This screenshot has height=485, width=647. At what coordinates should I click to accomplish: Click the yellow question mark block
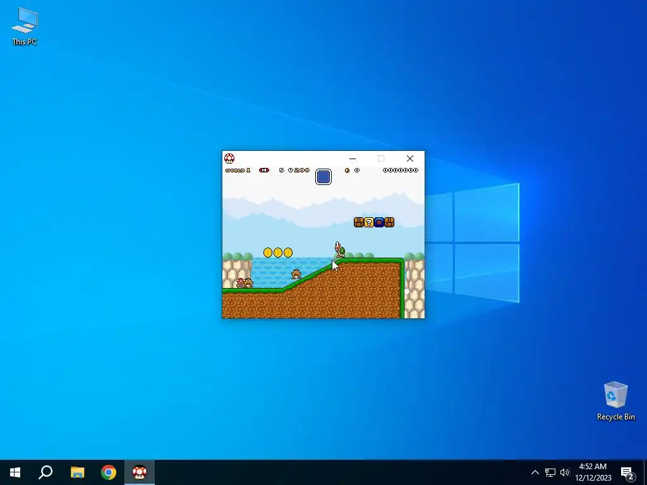pyautogui.click(x=369, y=222)
